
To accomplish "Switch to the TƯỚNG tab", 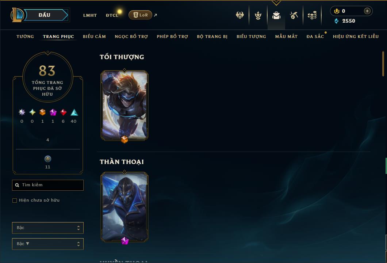I will click(25, 37).
